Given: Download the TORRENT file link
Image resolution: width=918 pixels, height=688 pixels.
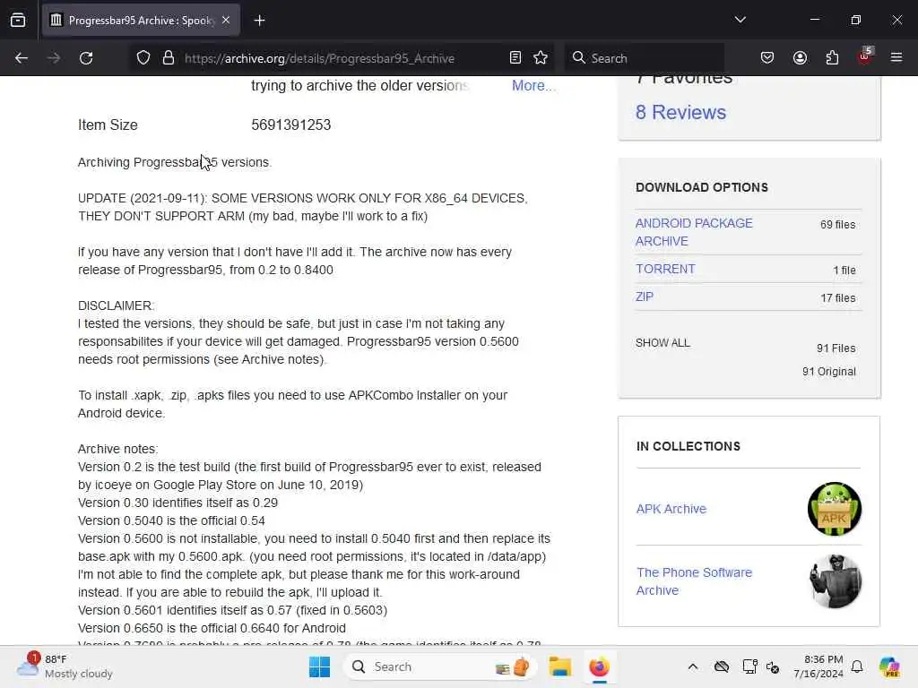Looking at the screenshot, I should point(665,269).
